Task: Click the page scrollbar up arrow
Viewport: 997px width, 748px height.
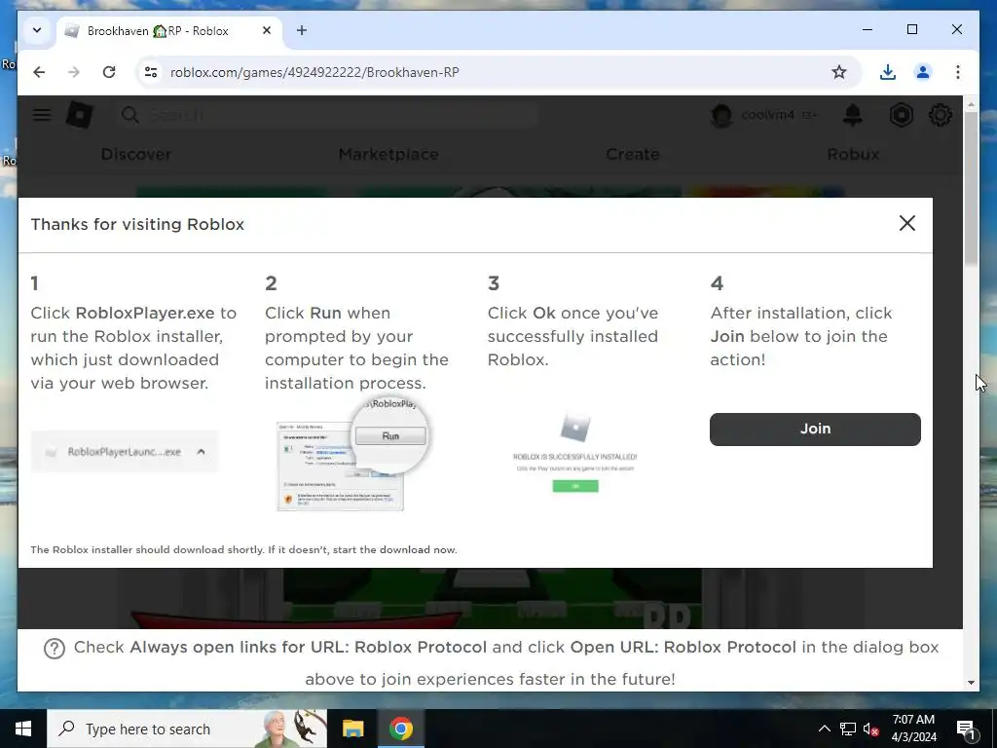Action: point(971,103)
